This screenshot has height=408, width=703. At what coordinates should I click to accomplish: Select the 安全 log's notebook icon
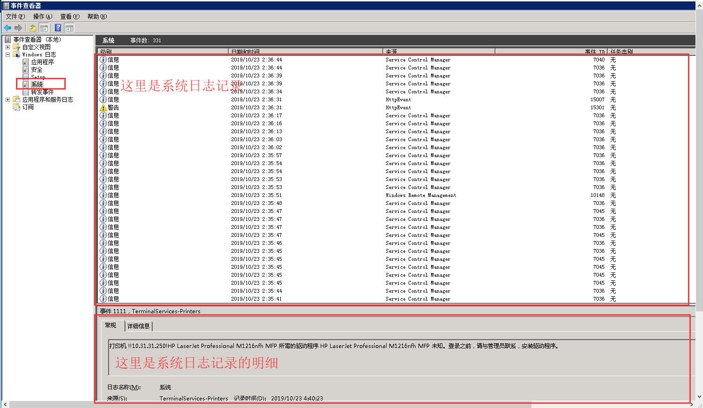coord(26,69)
